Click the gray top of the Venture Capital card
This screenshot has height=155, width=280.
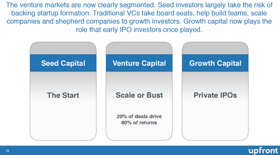[139, 48]
